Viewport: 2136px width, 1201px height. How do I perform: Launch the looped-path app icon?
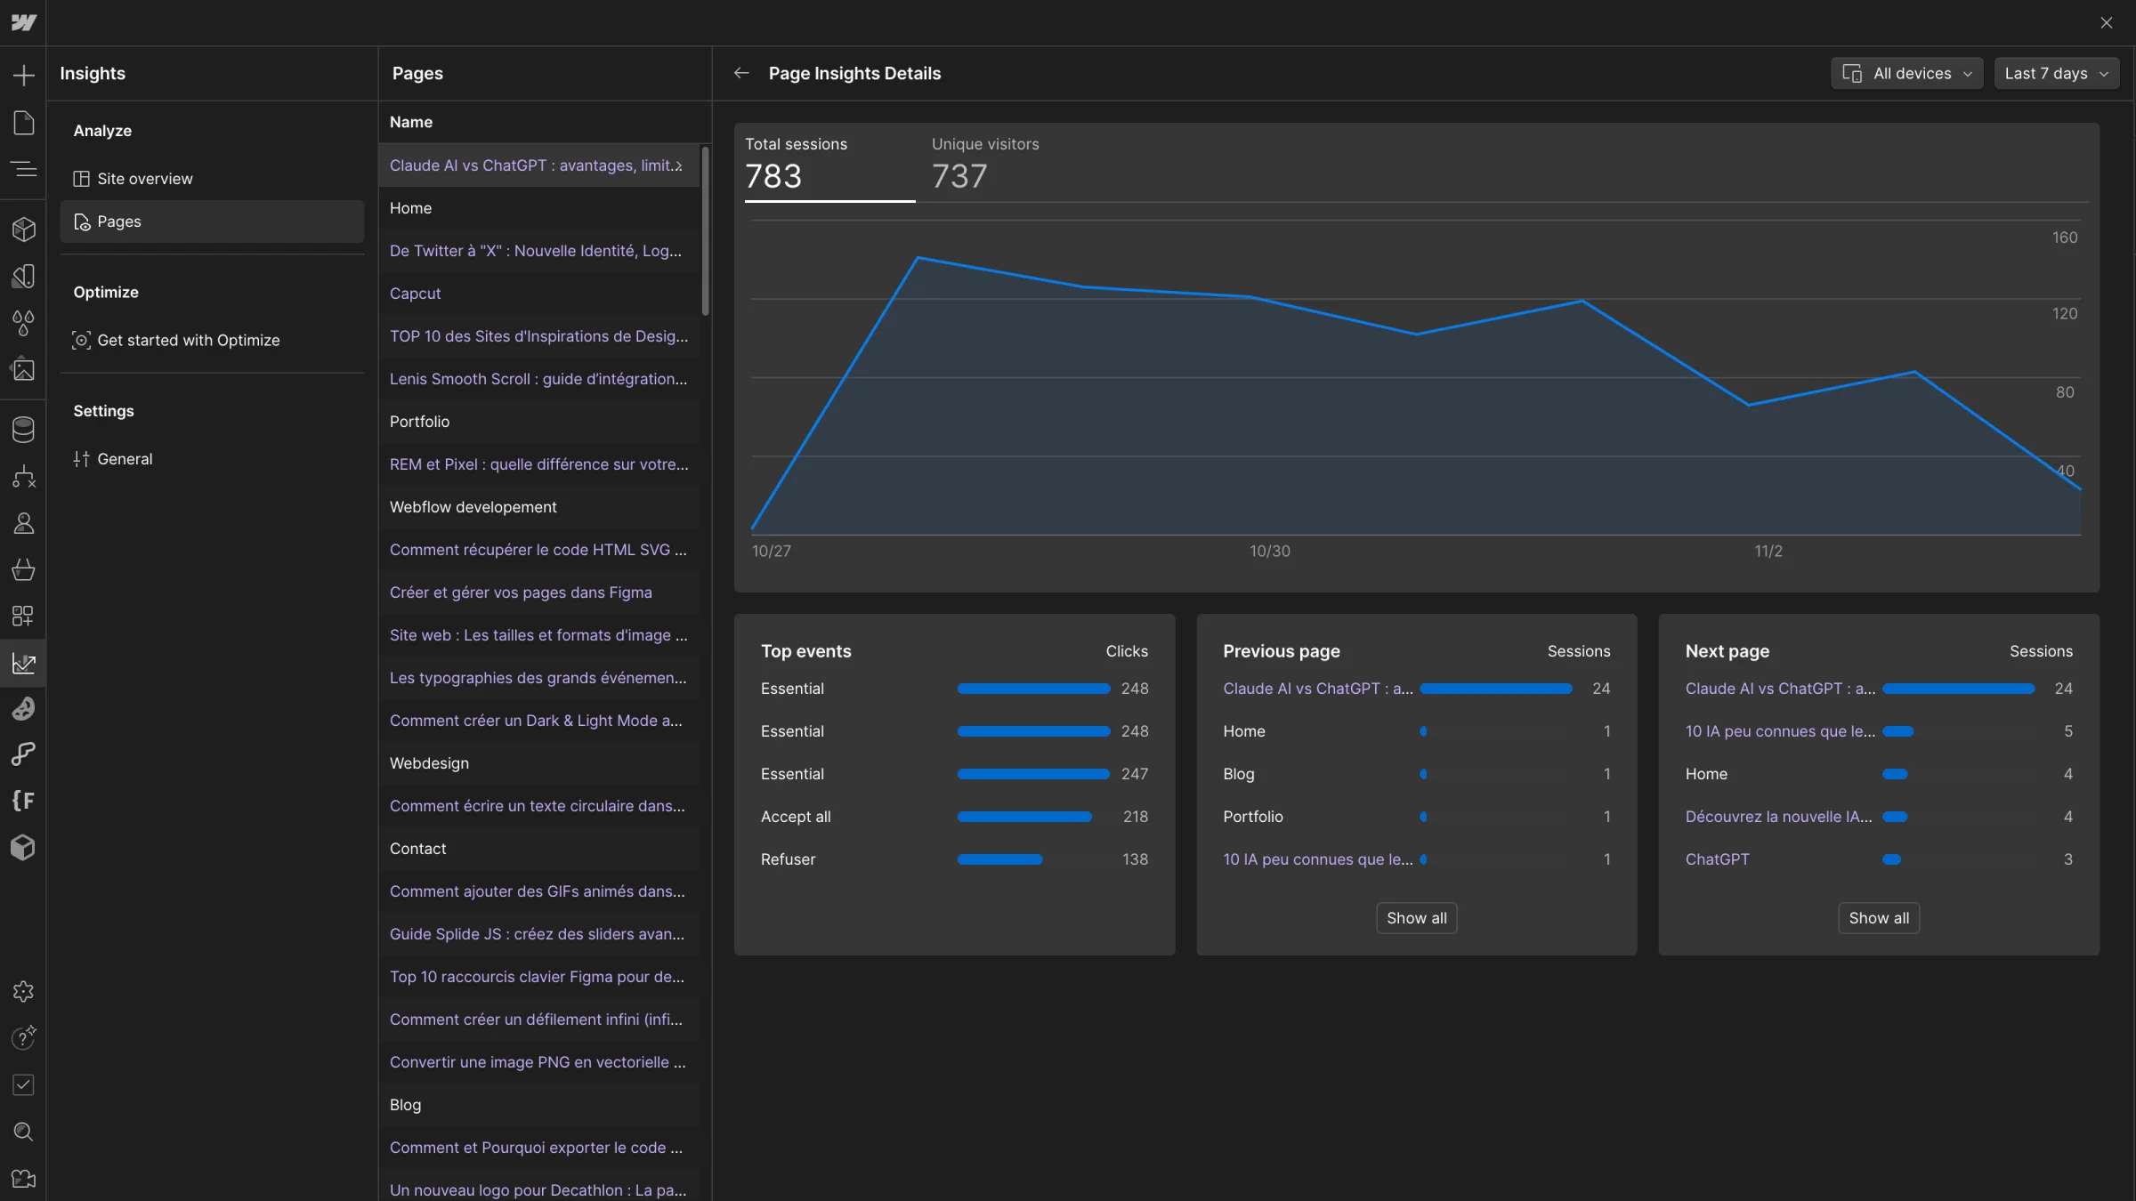tap(23, 754)
